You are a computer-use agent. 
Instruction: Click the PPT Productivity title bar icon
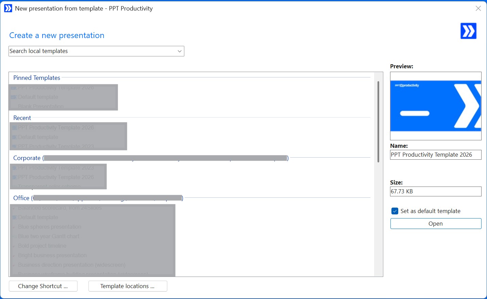8,8
